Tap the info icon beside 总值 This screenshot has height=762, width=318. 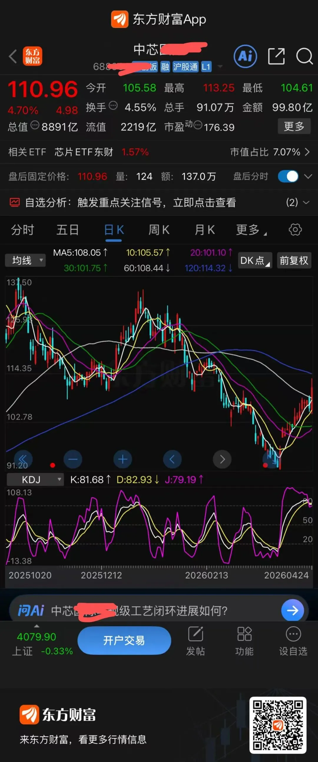tap(35, 125)
